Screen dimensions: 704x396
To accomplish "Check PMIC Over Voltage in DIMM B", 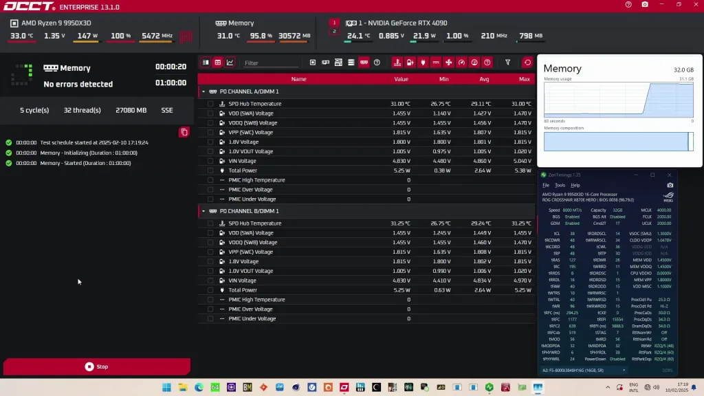I will click(210, 309).
